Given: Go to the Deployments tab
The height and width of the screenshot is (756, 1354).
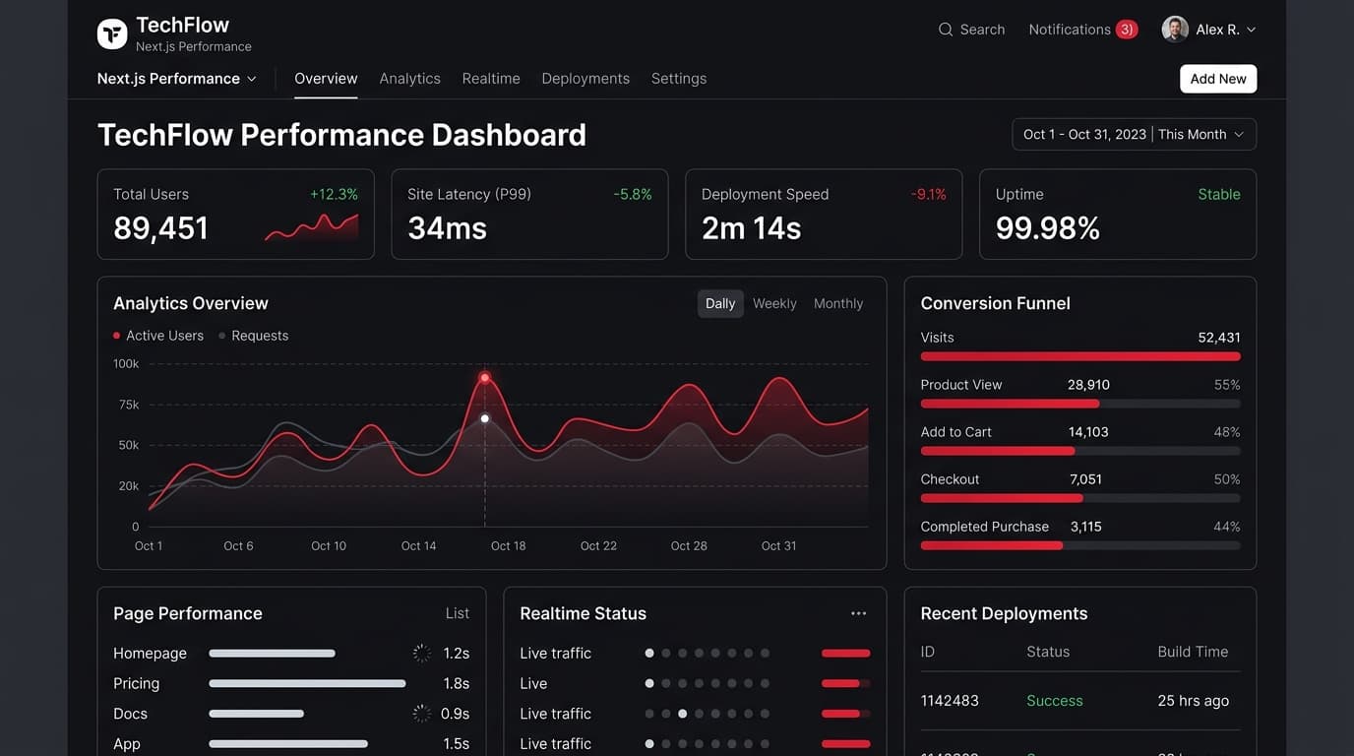Looking at the screenshot, I should click(x=585, y=79).
